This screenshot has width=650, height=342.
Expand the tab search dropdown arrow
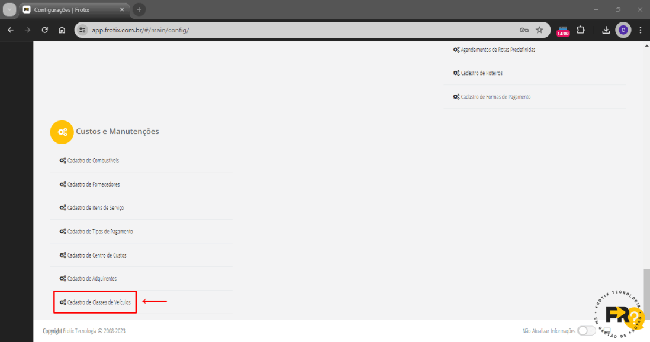click(9, 10)
